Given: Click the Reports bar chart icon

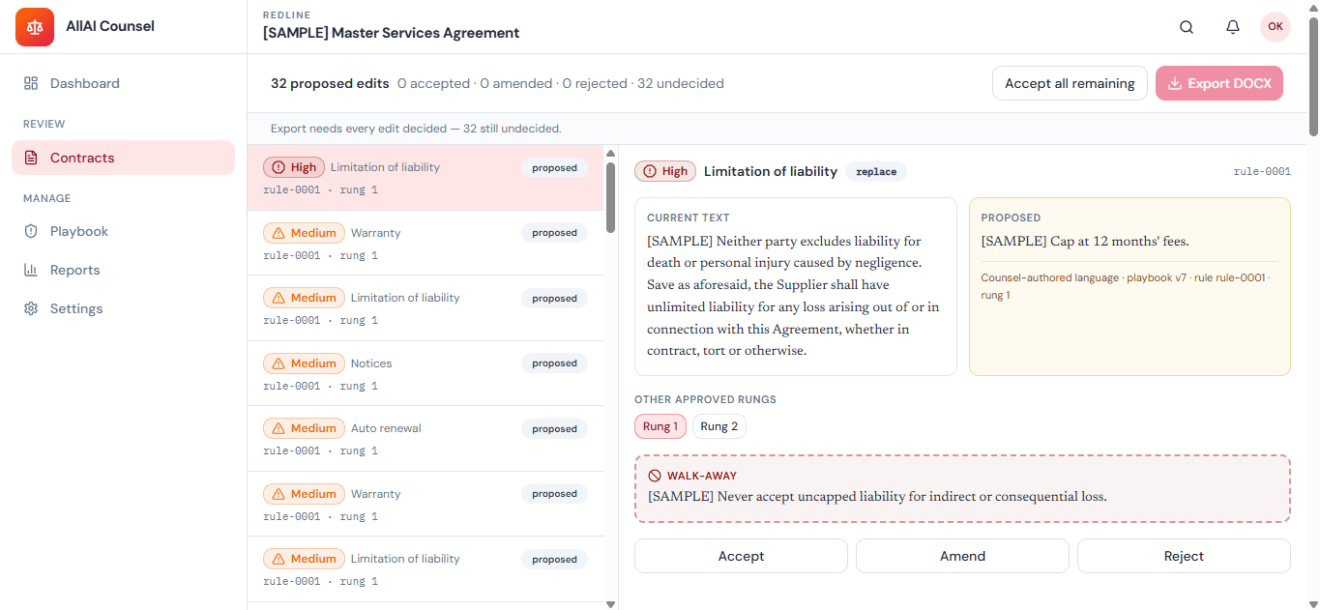Looking at the screenshot, I should click(31, 270).
